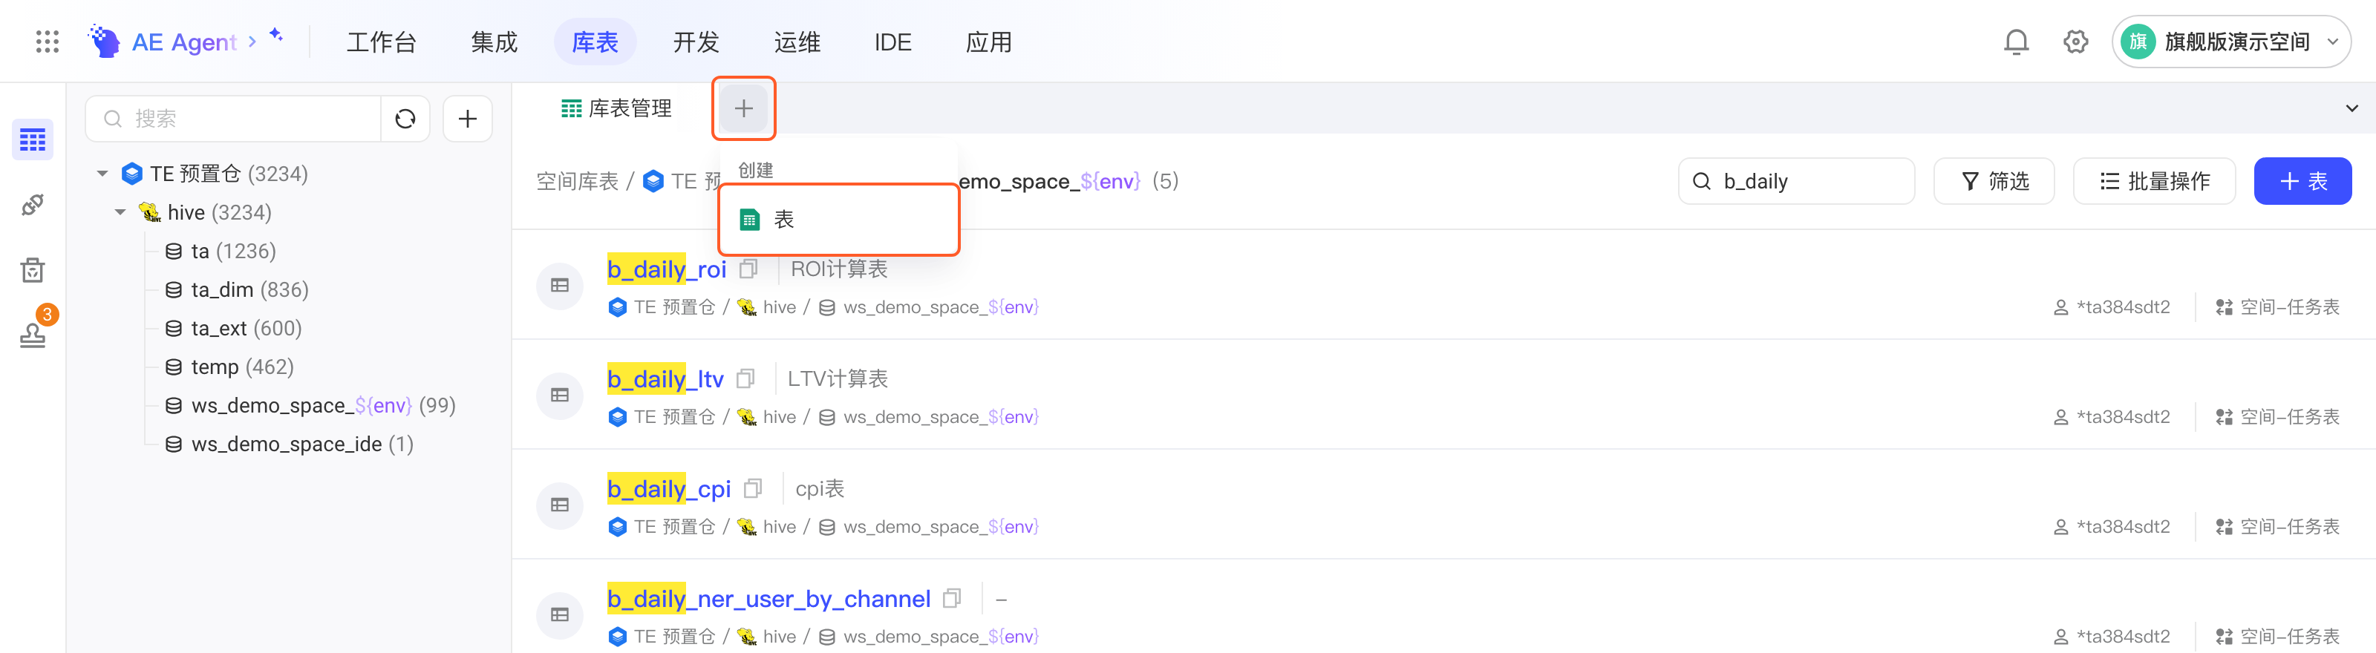This screenshot has width=2376, height=653.
Task: Click the notification bell icon
Action: pos(2017,42)
